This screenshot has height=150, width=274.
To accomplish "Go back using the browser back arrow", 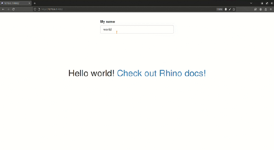I will (3, 9).
